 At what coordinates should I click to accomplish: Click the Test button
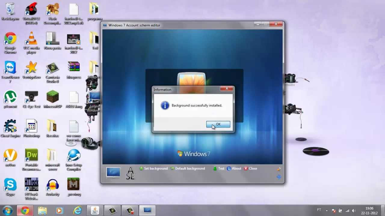[219, 169]
